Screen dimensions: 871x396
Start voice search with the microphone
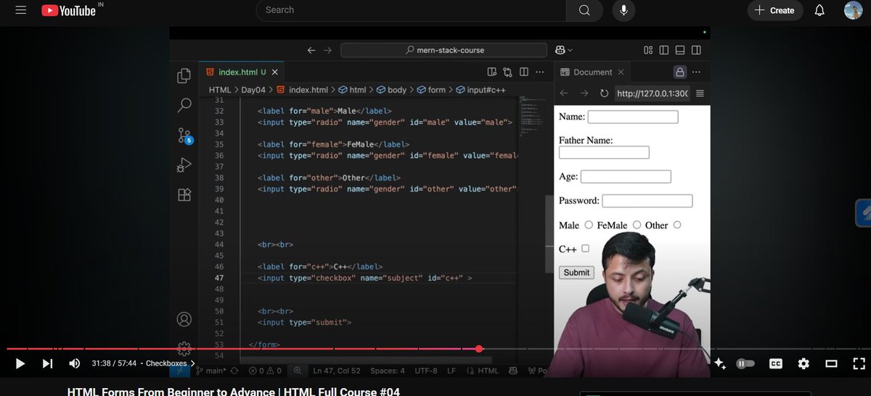(x=623, y=10)
